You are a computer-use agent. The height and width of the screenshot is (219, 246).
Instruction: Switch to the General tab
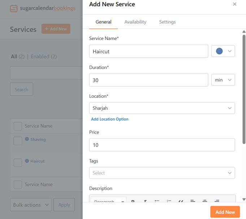[103, 22]
